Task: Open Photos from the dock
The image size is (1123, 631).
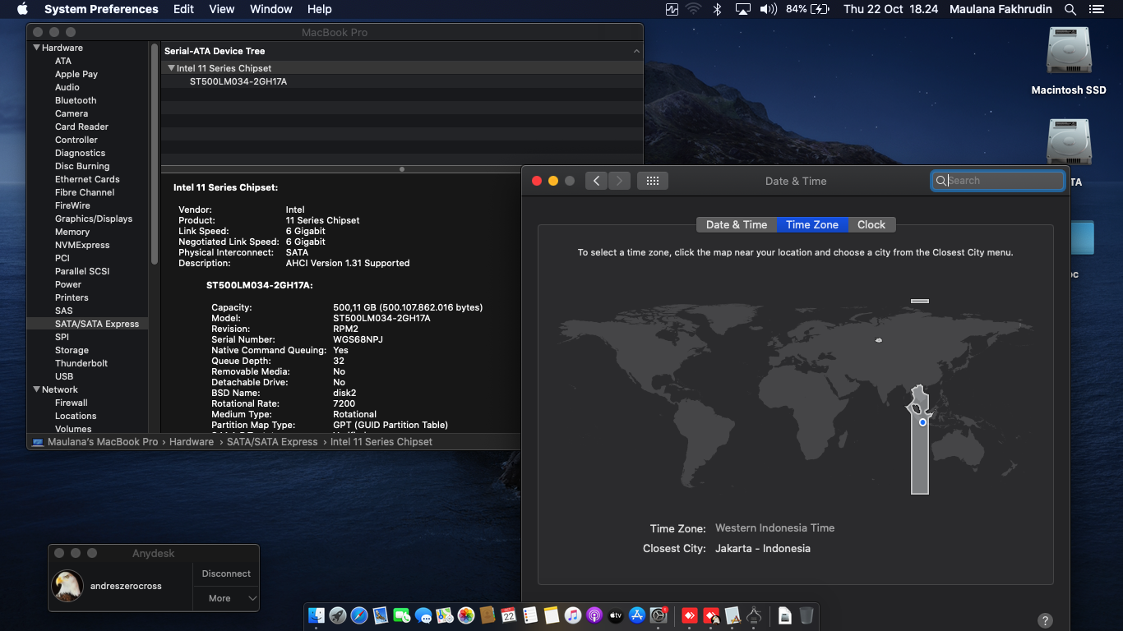Action: click(466, 615)
